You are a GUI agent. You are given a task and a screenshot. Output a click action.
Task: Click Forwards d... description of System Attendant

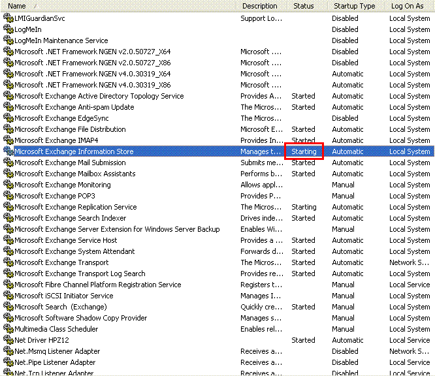(262, 251)
